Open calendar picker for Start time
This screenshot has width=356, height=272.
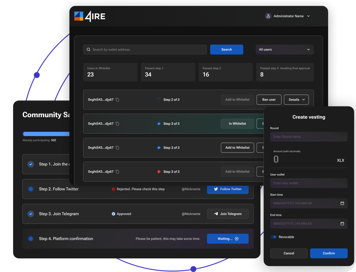pos(342,203)
